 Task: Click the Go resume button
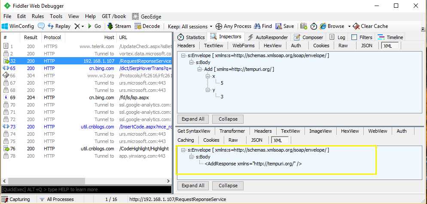pos(95,26)
